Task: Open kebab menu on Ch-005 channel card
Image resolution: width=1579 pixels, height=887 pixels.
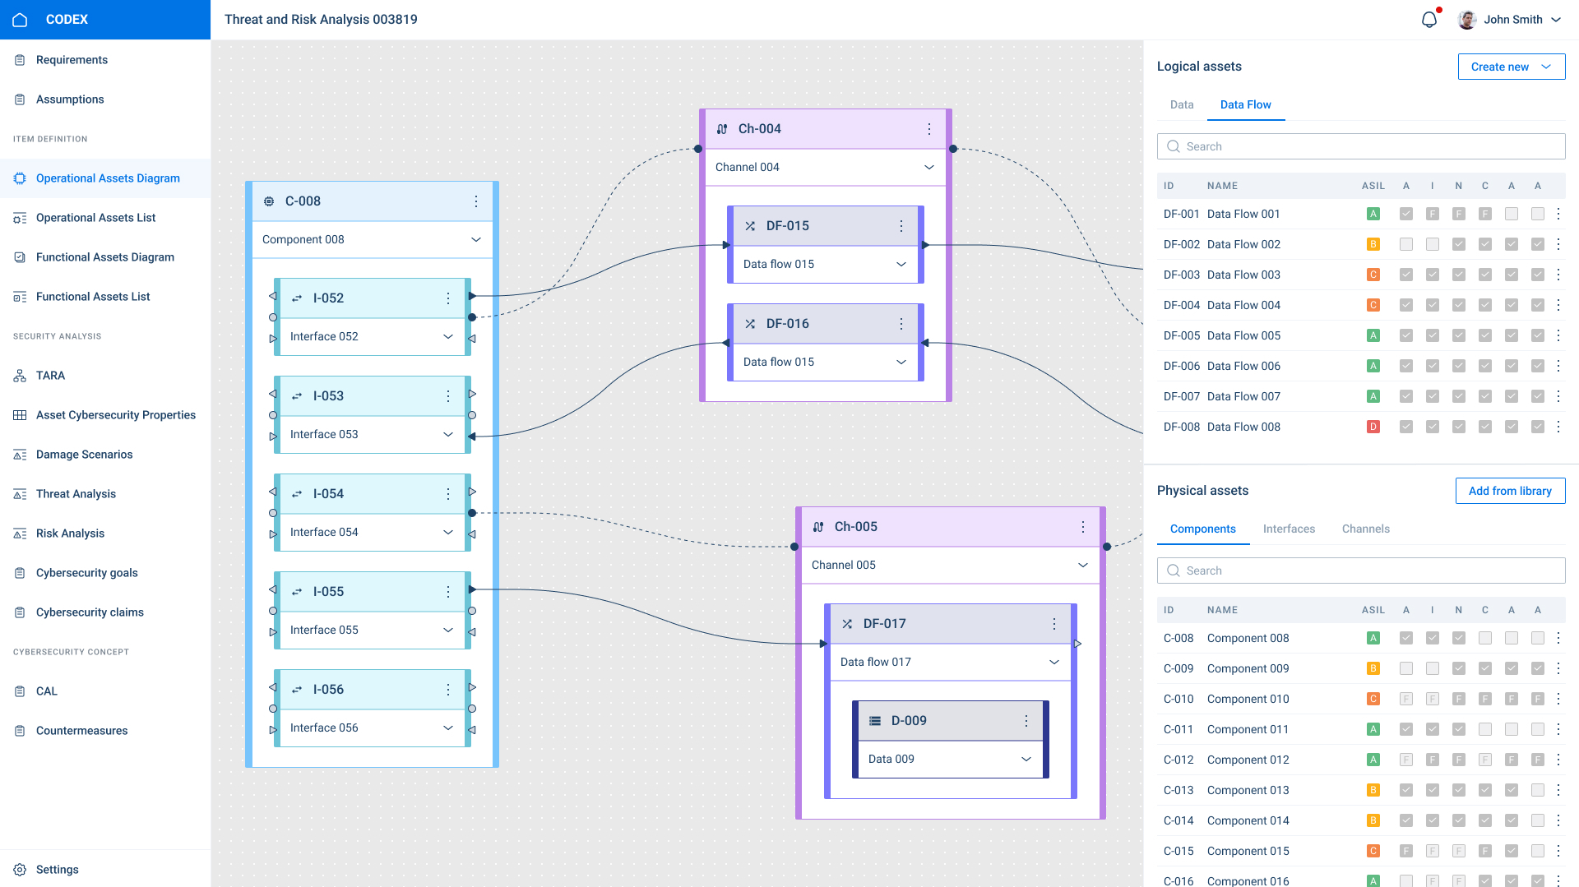Action: pos(1083,527)
